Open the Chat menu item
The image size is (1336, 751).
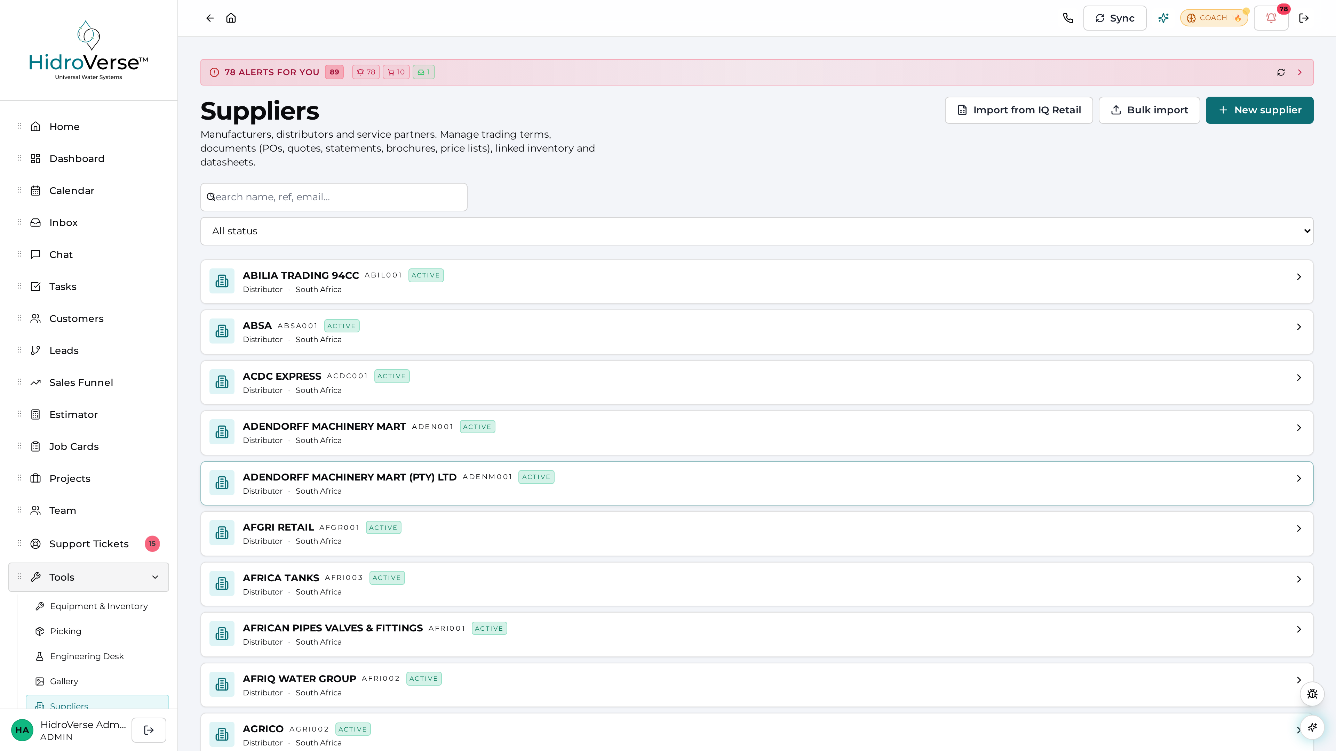89,255
